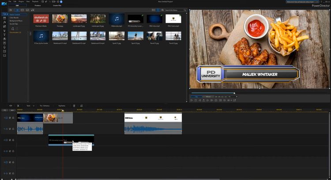Image resolution: width=331 pixels, height=180 pixels.
Task: Open the View menu
Action: tap(28, 1)
